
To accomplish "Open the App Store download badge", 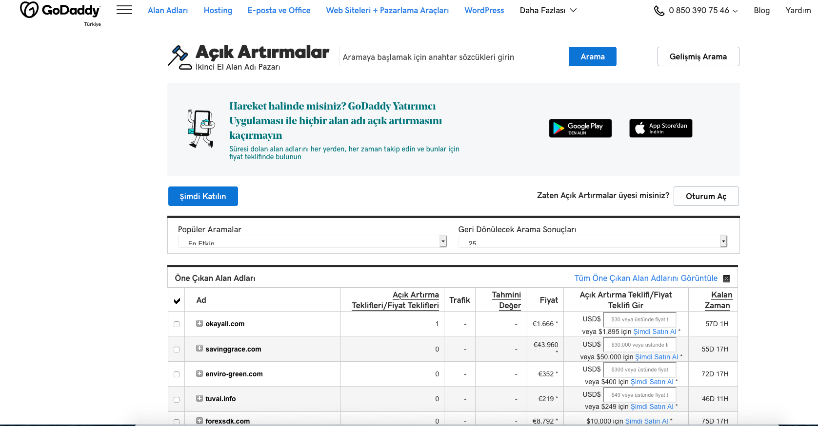I will pos(661,129).
